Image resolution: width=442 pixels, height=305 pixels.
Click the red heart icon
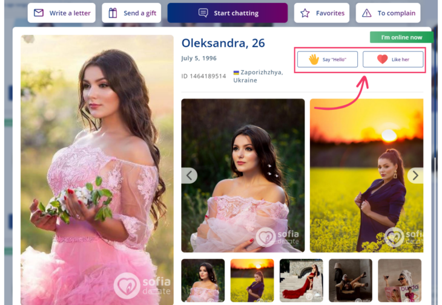coord(382,59)
